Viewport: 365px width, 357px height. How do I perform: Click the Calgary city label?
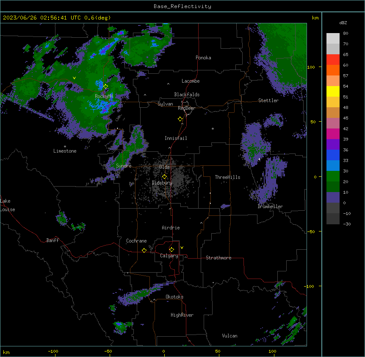[x=169, y=256]
